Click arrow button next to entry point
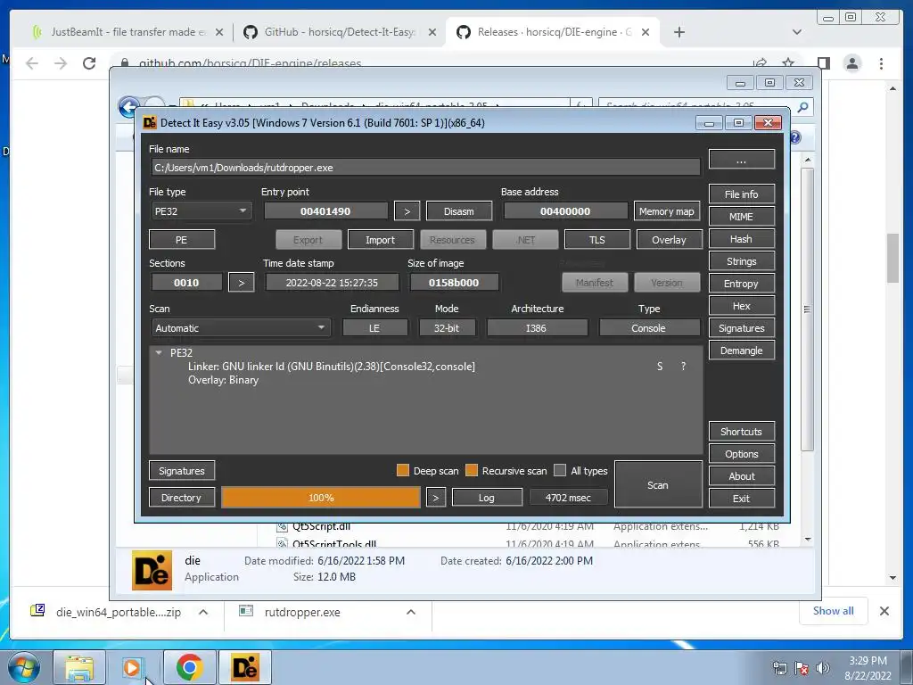Image resolution: width=913 pixels, height=685 pixels. 407,210
